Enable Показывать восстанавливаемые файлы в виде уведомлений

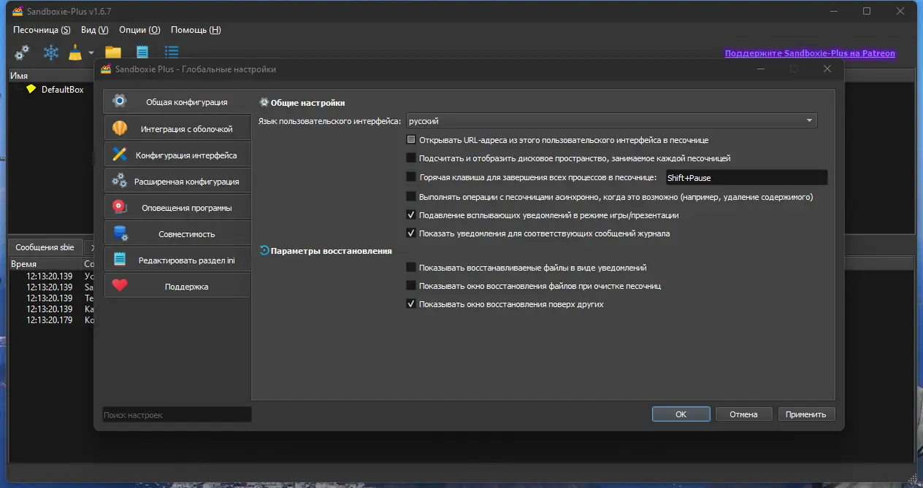(x=411, y=268)
